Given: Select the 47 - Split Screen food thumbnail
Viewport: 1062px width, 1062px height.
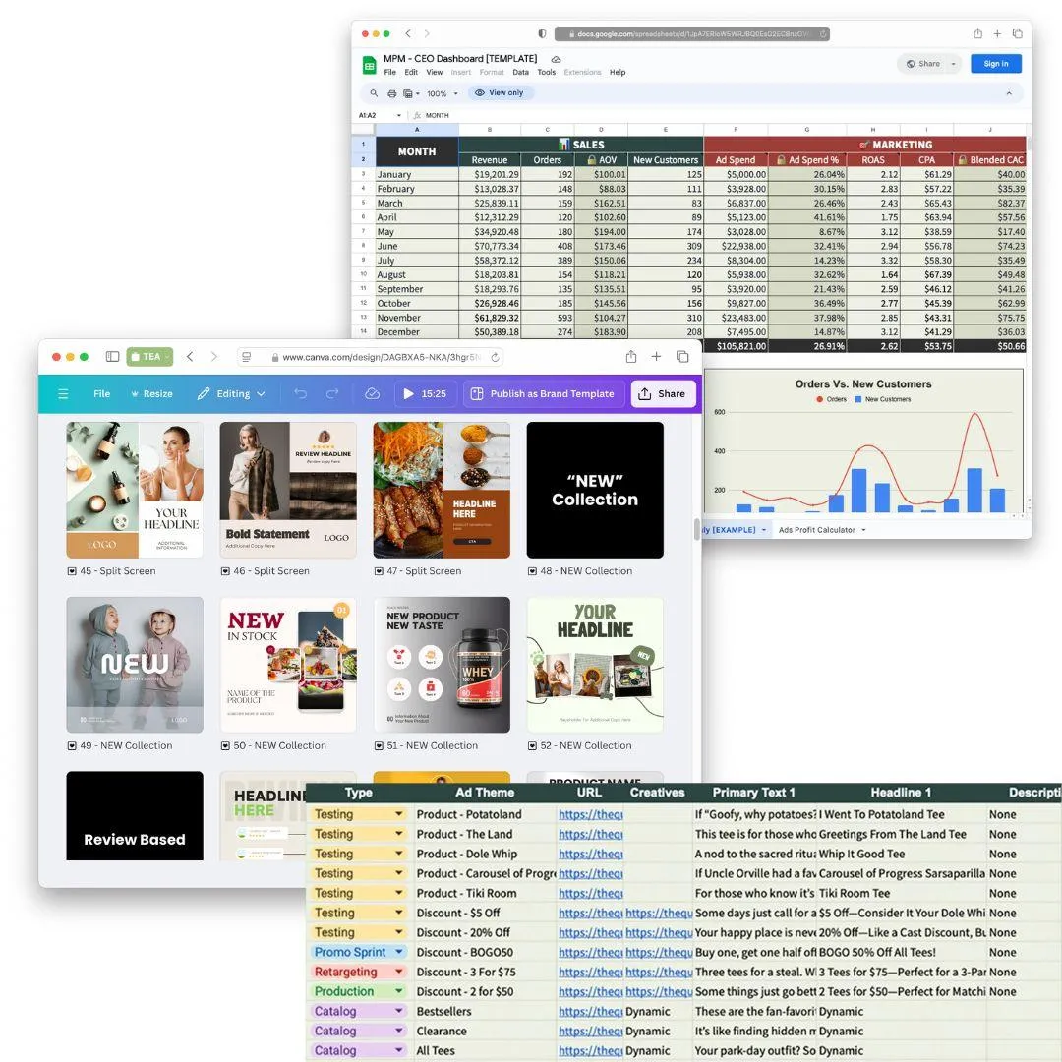Looking at the screenshot, I should pos(442,491).
